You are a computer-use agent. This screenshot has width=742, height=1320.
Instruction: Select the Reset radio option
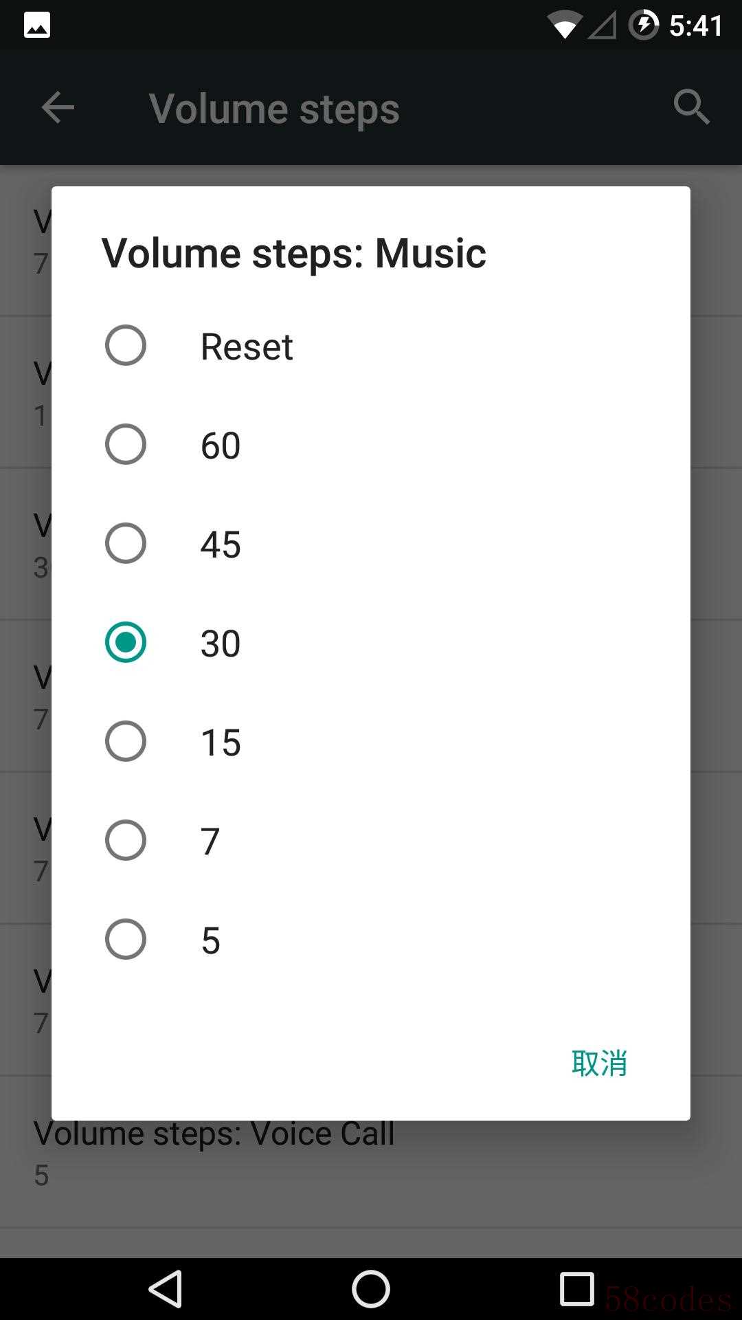126,345
